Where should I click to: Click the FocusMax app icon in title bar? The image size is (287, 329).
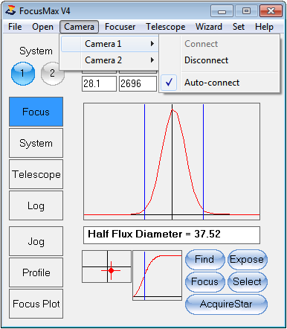pos(10,10)
